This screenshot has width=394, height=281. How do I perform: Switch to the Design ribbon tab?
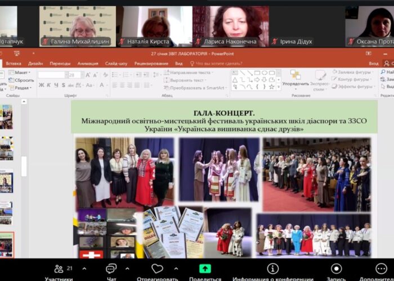pyautogui.click(x=35, y=64)
